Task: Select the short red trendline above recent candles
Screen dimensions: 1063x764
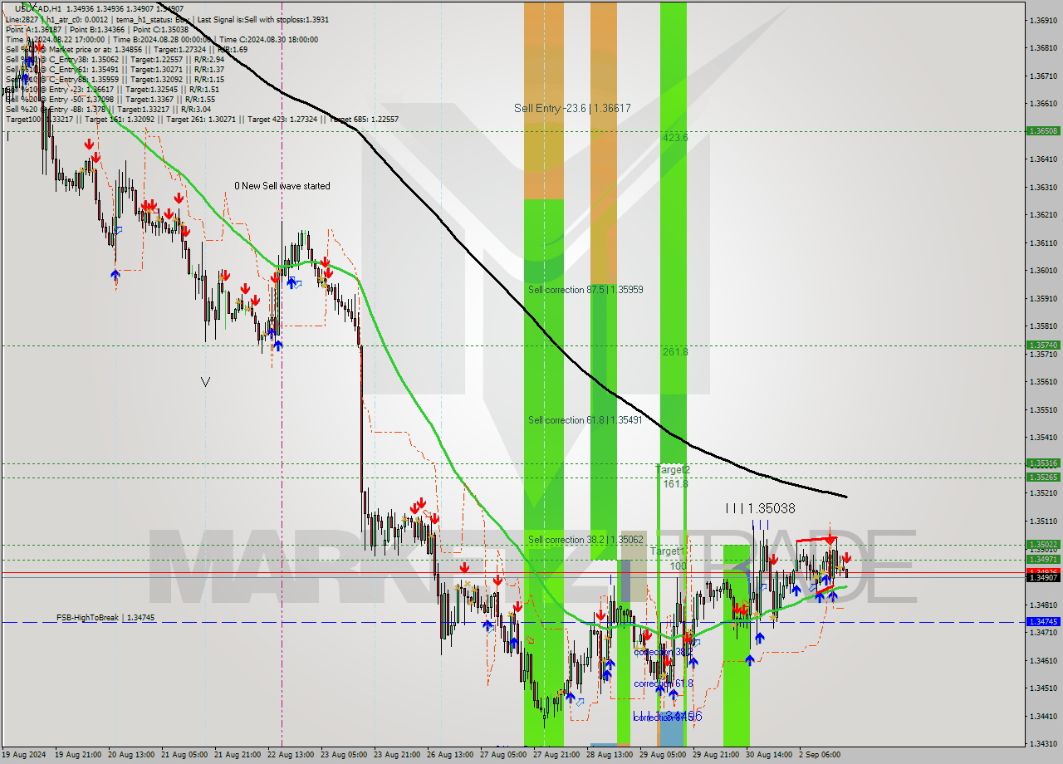Action: tap(815, 540)
